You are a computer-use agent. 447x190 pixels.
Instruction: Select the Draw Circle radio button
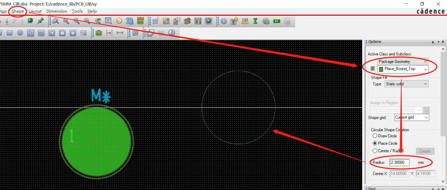tap(375, 136)
